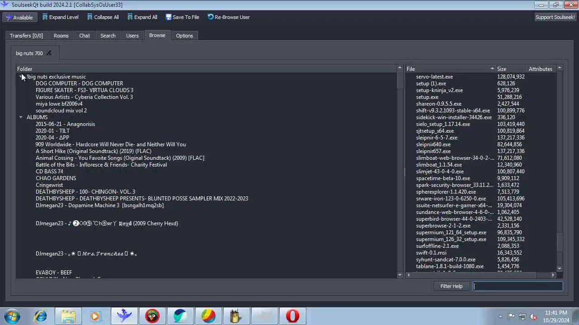Viewport: 579px width, 325px height.
Task: Open the Action Center flag tray icon
Action: click(511, 316)
